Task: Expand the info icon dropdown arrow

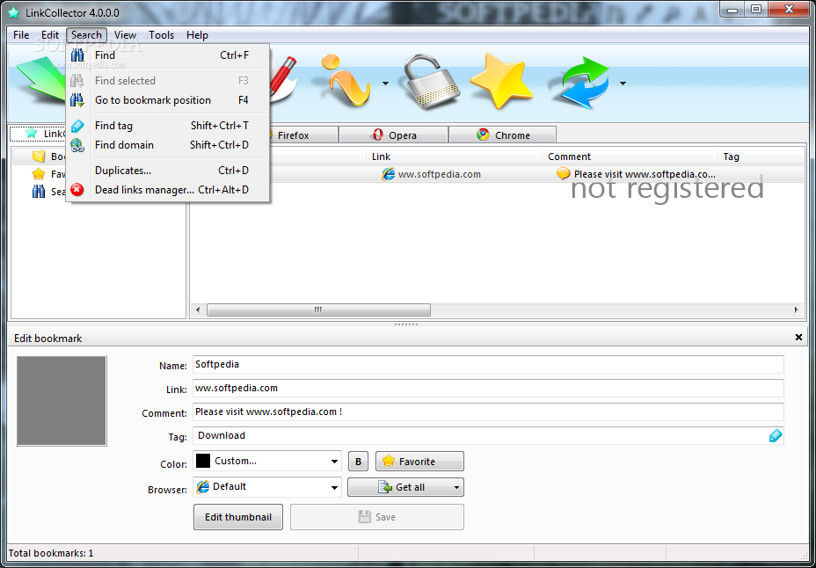Action: [386, 84]
